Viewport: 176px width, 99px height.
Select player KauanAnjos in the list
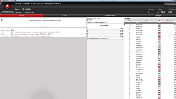tap(150, 61)
